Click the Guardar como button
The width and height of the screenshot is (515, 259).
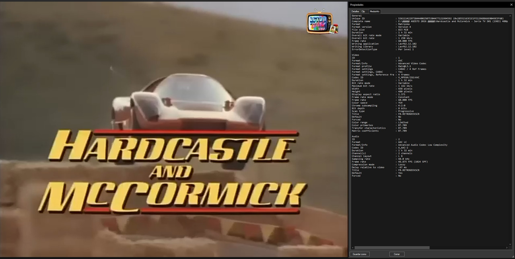359,254
